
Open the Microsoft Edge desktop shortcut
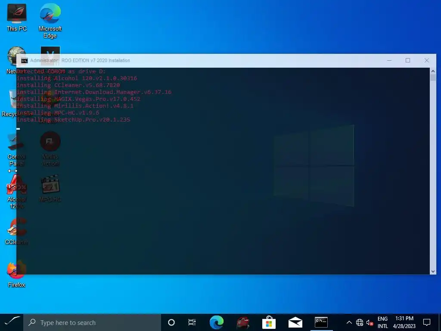tap(50, 21)
